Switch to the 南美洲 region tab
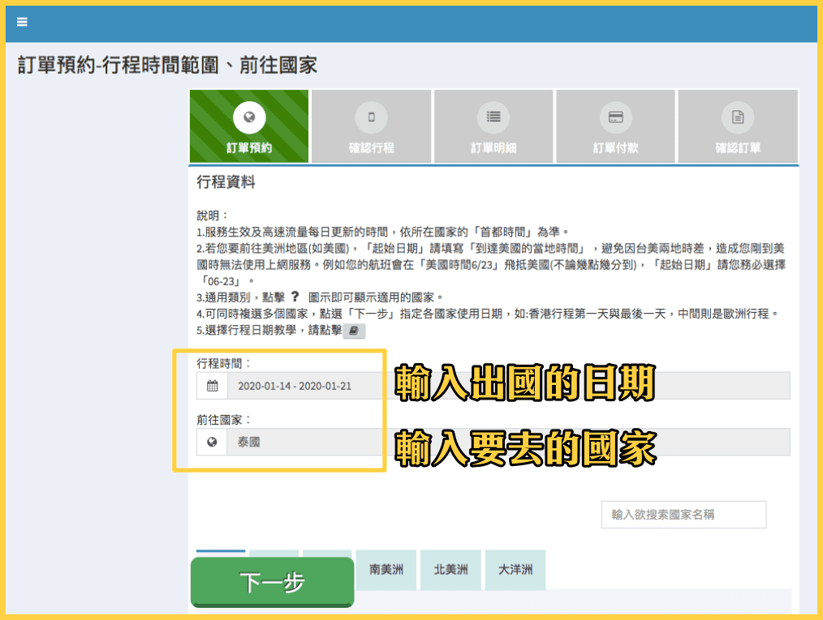Image resolution: width=823 pixels, height=620 pixels. pyautogui.click(x=386, y=570)
